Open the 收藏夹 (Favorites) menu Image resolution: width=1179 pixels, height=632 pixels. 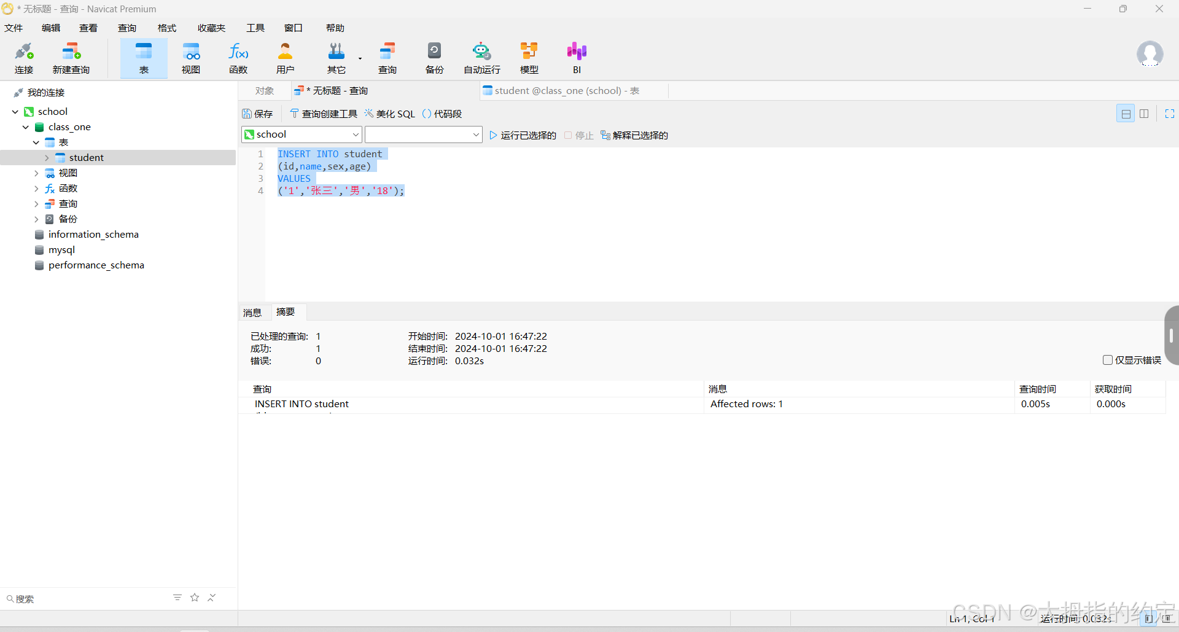coord(211,28)
